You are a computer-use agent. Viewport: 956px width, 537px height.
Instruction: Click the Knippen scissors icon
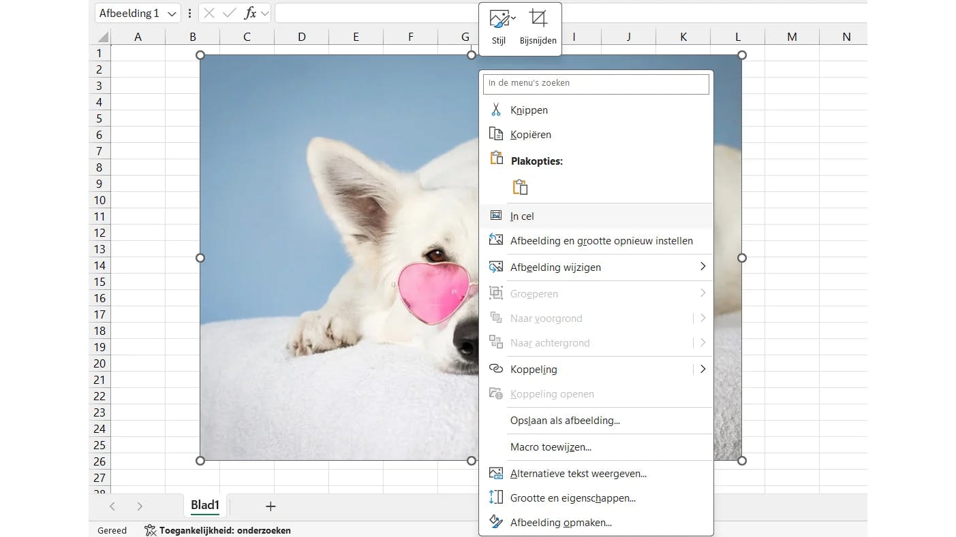pos(496,110)
